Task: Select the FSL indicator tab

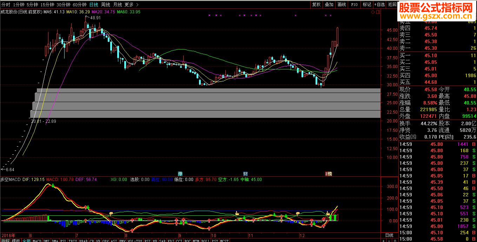Action: coord(64,240)
